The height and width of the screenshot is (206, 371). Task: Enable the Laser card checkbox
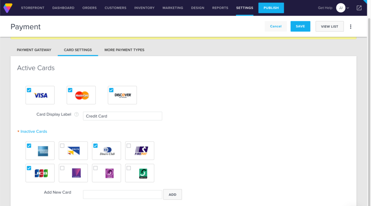click(x=62, y=168)
